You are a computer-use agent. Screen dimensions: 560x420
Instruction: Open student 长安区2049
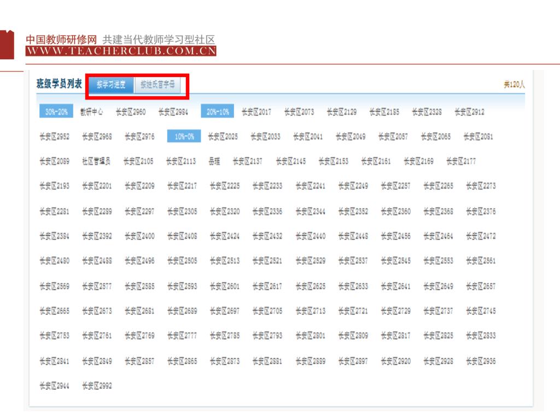[351, 136]
